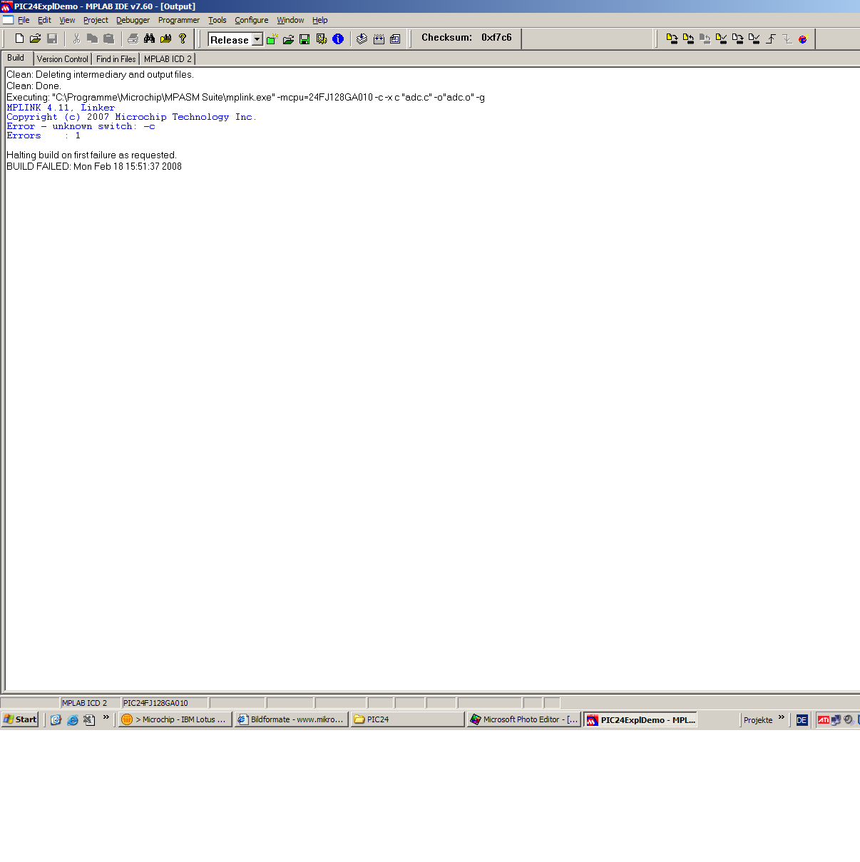Open the Window menu
860x862 pixels.
290,20
